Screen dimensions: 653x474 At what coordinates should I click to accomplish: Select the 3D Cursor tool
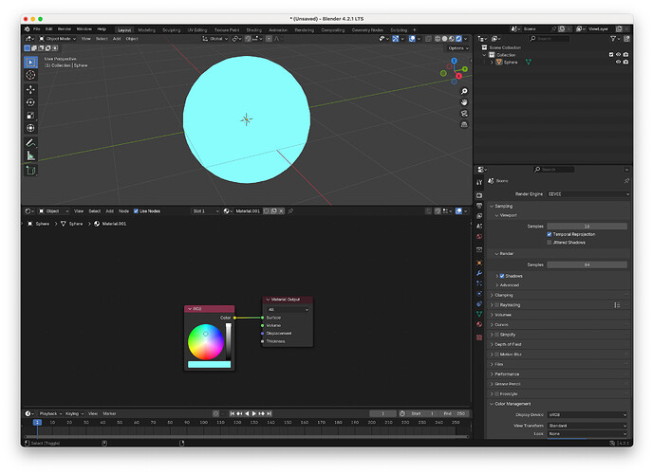(30, 75)
